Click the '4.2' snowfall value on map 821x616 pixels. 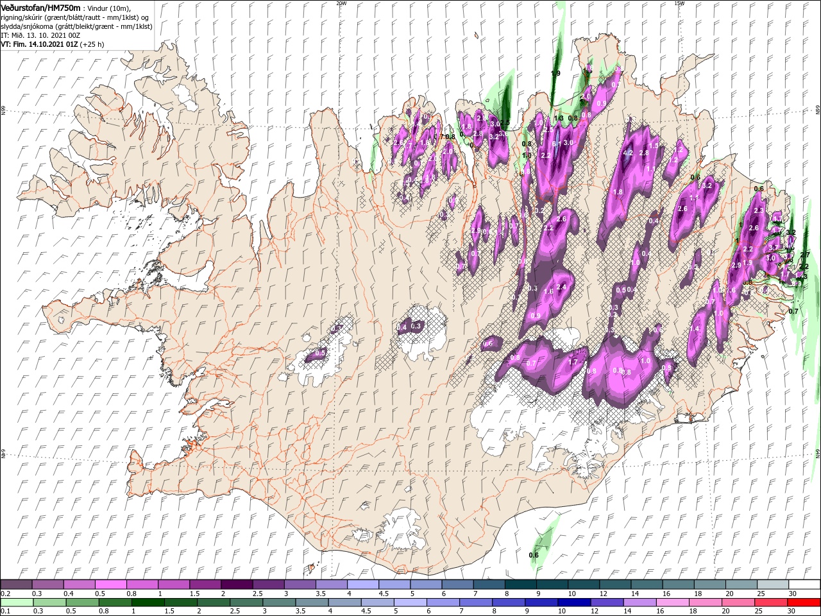629,153
